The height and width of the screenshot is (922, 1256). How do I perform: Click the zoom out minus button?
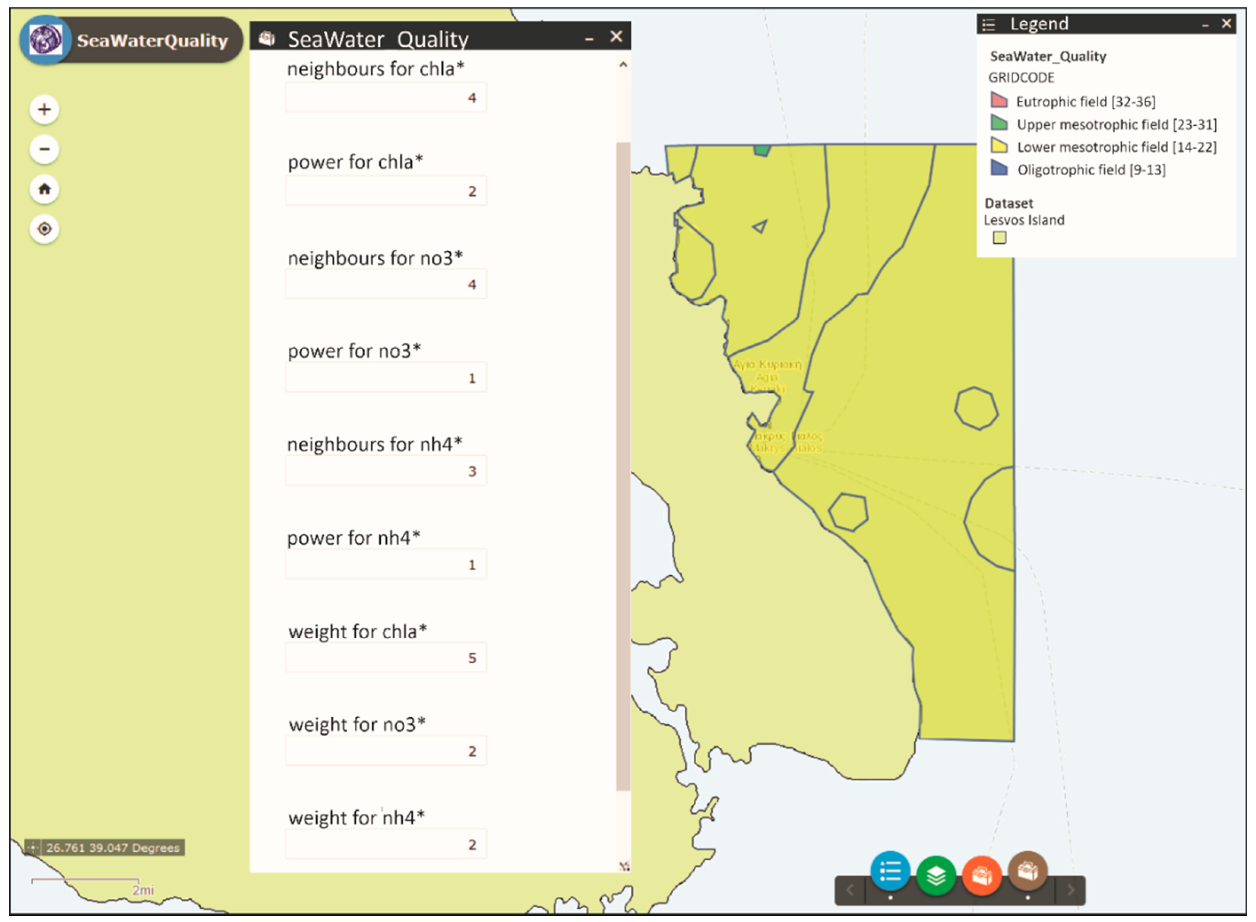coord(45,149)
